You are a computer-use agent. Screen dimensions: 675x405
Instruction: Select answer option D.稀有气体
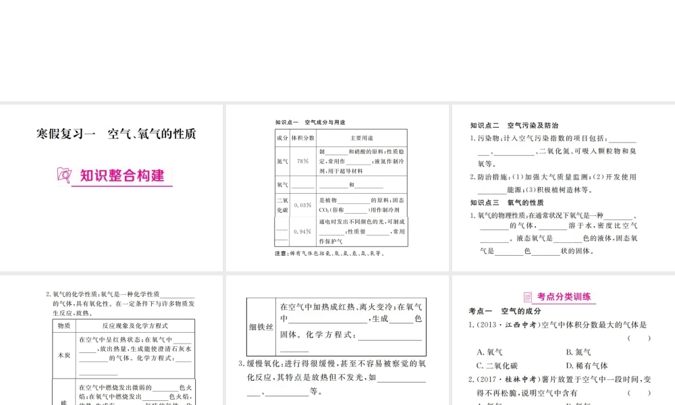point(587,366)
